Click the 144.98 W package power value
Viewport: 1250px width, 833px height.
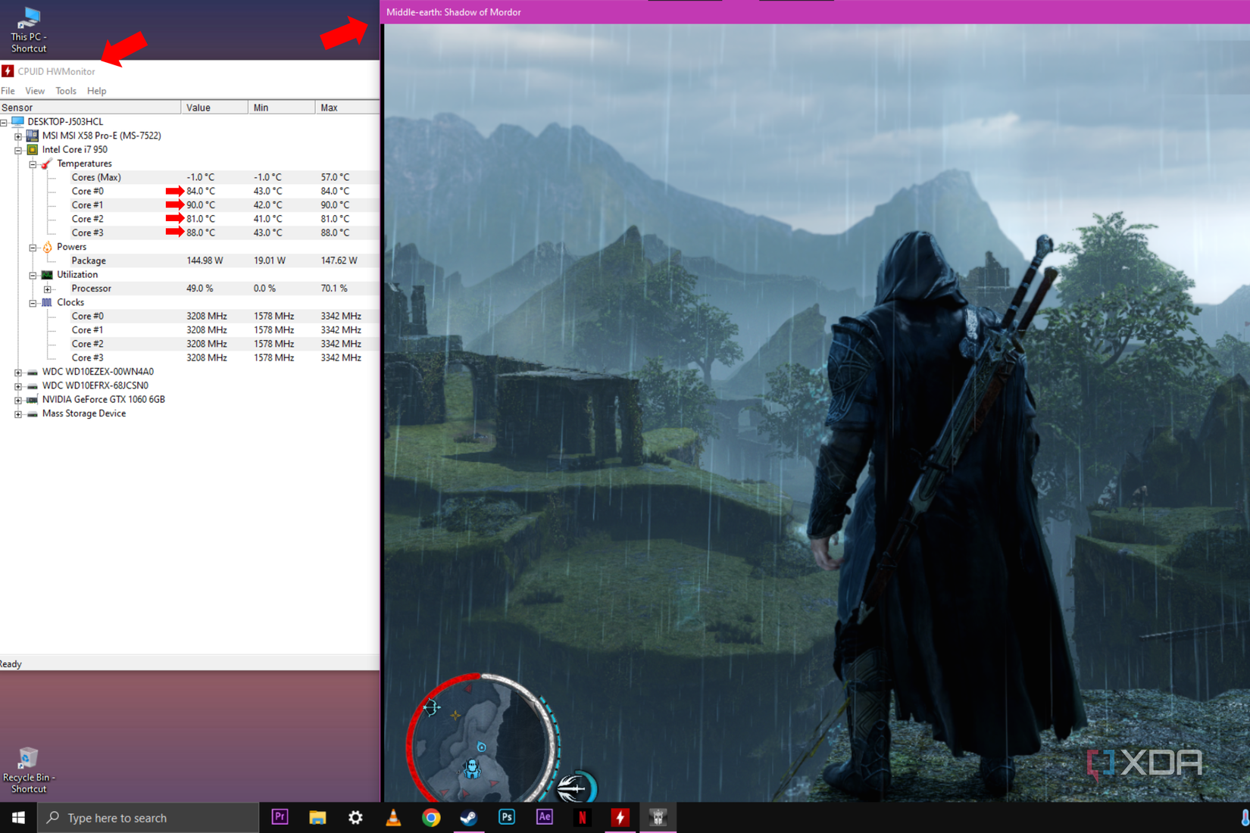[x=205, y=261]
